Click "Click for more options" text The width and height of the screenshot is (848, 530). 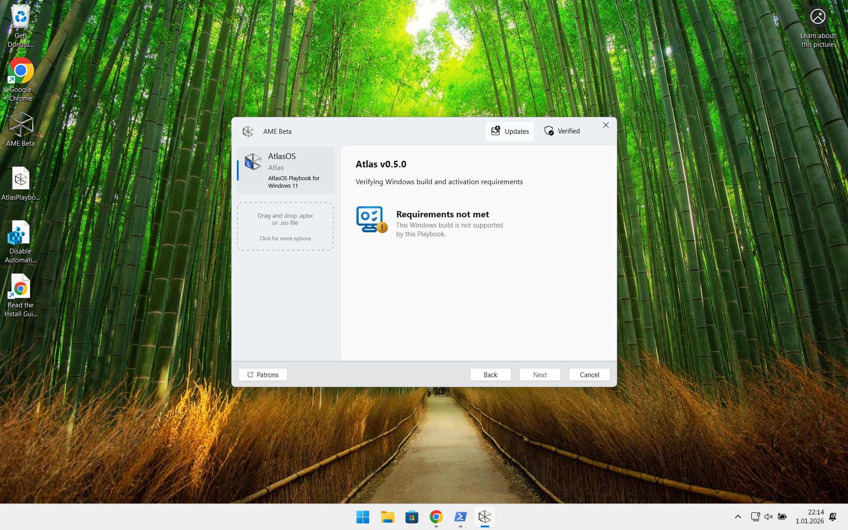tap(285, 238)
